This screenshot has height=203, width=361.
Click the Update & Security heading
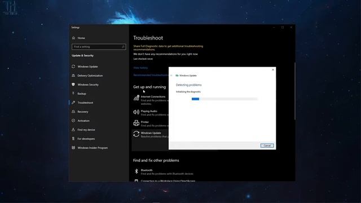point(82,55)
